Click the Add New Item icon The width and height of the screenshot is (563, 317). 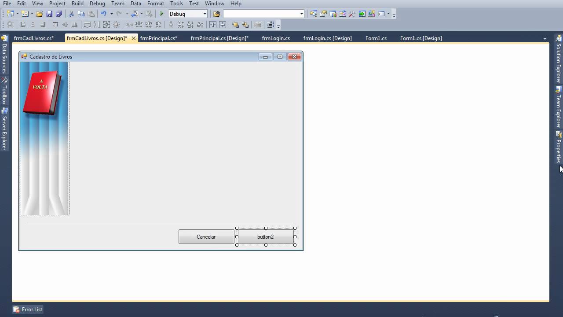click(25, 14)
